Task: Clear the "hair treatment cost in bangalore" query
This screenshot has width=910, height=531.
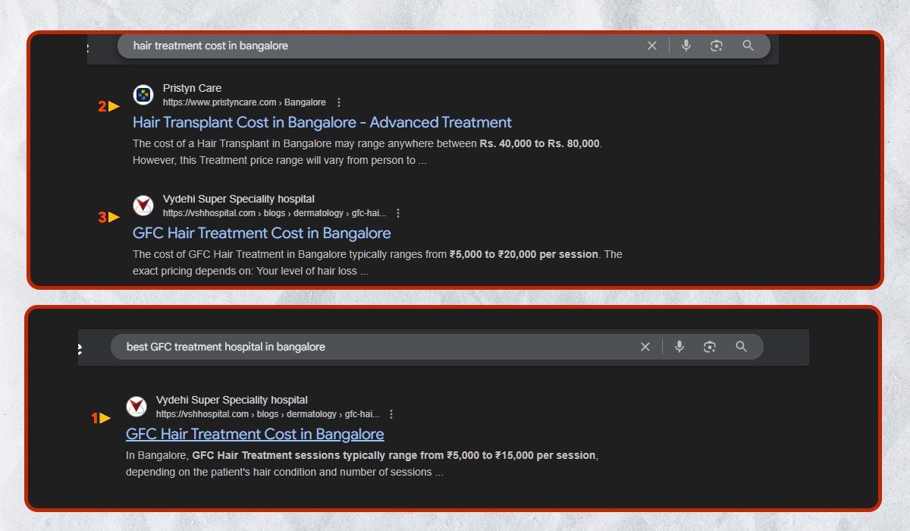Action: 651,46
